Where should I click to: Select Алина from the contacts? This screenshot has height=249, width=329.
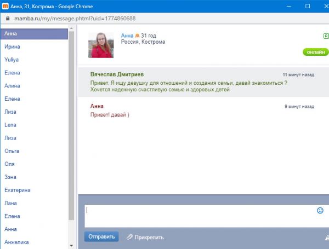click(x=12, y=86)
